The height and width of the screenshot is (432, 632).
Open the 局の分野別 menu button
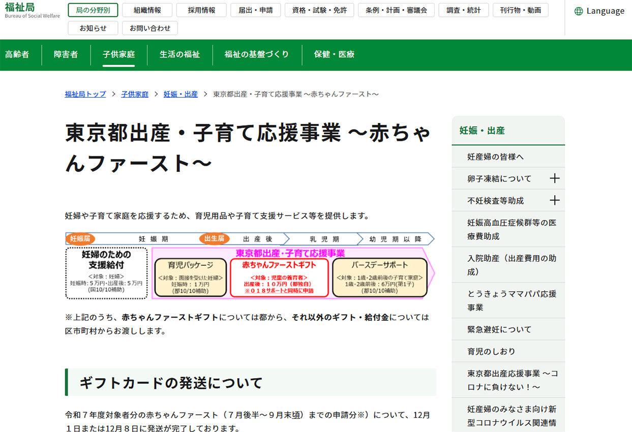click(93, 10)
